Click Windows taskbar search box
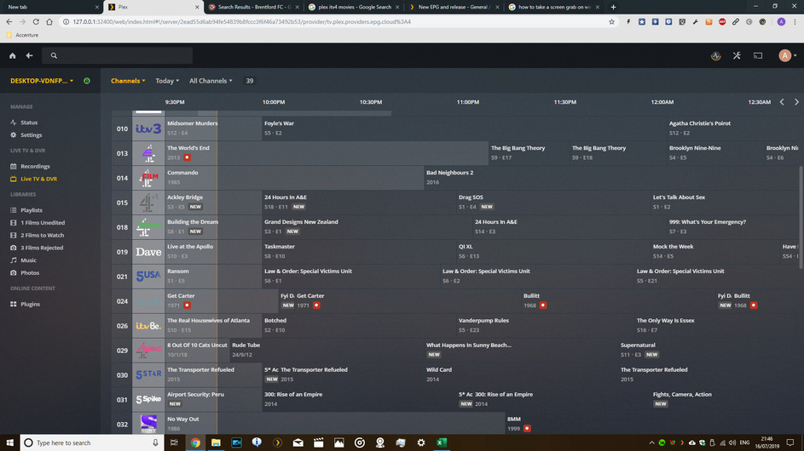Screen dimensions: 804x451 click(x=92, y=442)
